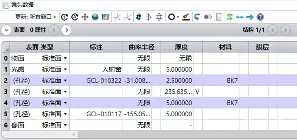Click the 光阑 cell in row 1
Viewport: 297px width, 140px height.
18,70
